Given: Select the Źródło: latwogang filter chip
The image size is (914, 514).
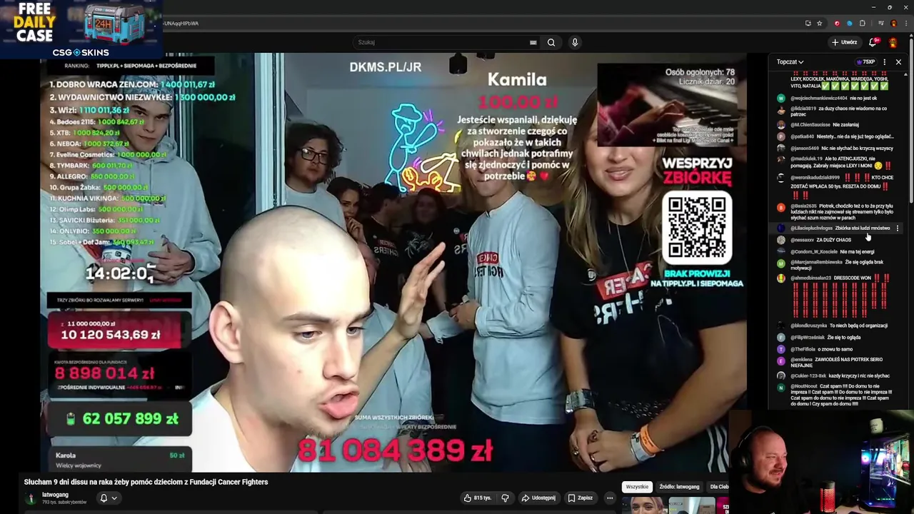Looking at the screenshot, I should [x=679, y=487].
